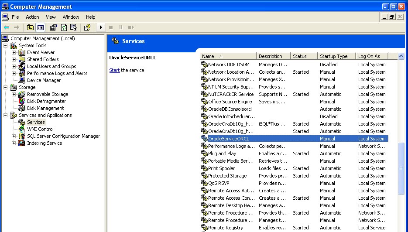Select Computer Management (Local) root node
Image resolution: width=408 pixels, height=232 pixels.
(43, 38)
